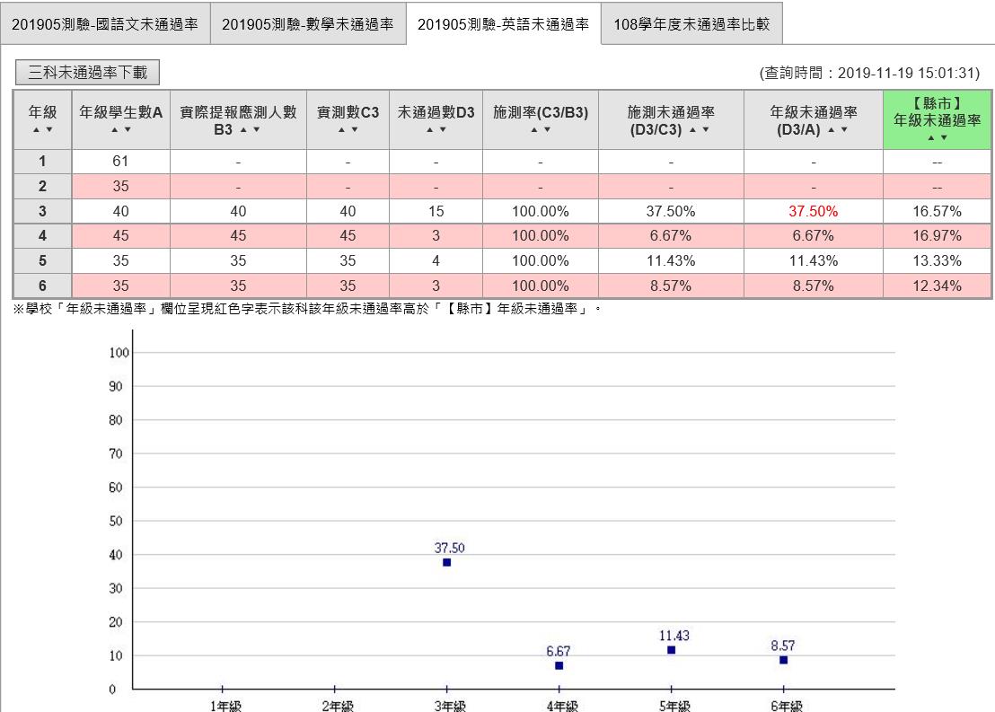
Task: Click sort arrows beside (D3/A) in 年級未通過率 header
Action: (x=837, y=130)
